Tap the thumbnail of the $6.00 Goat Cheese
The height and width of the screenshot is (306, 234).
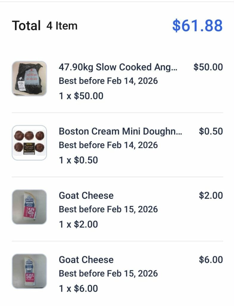point(29,271)
